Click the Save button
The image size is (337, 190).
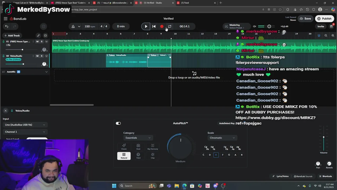305,19
